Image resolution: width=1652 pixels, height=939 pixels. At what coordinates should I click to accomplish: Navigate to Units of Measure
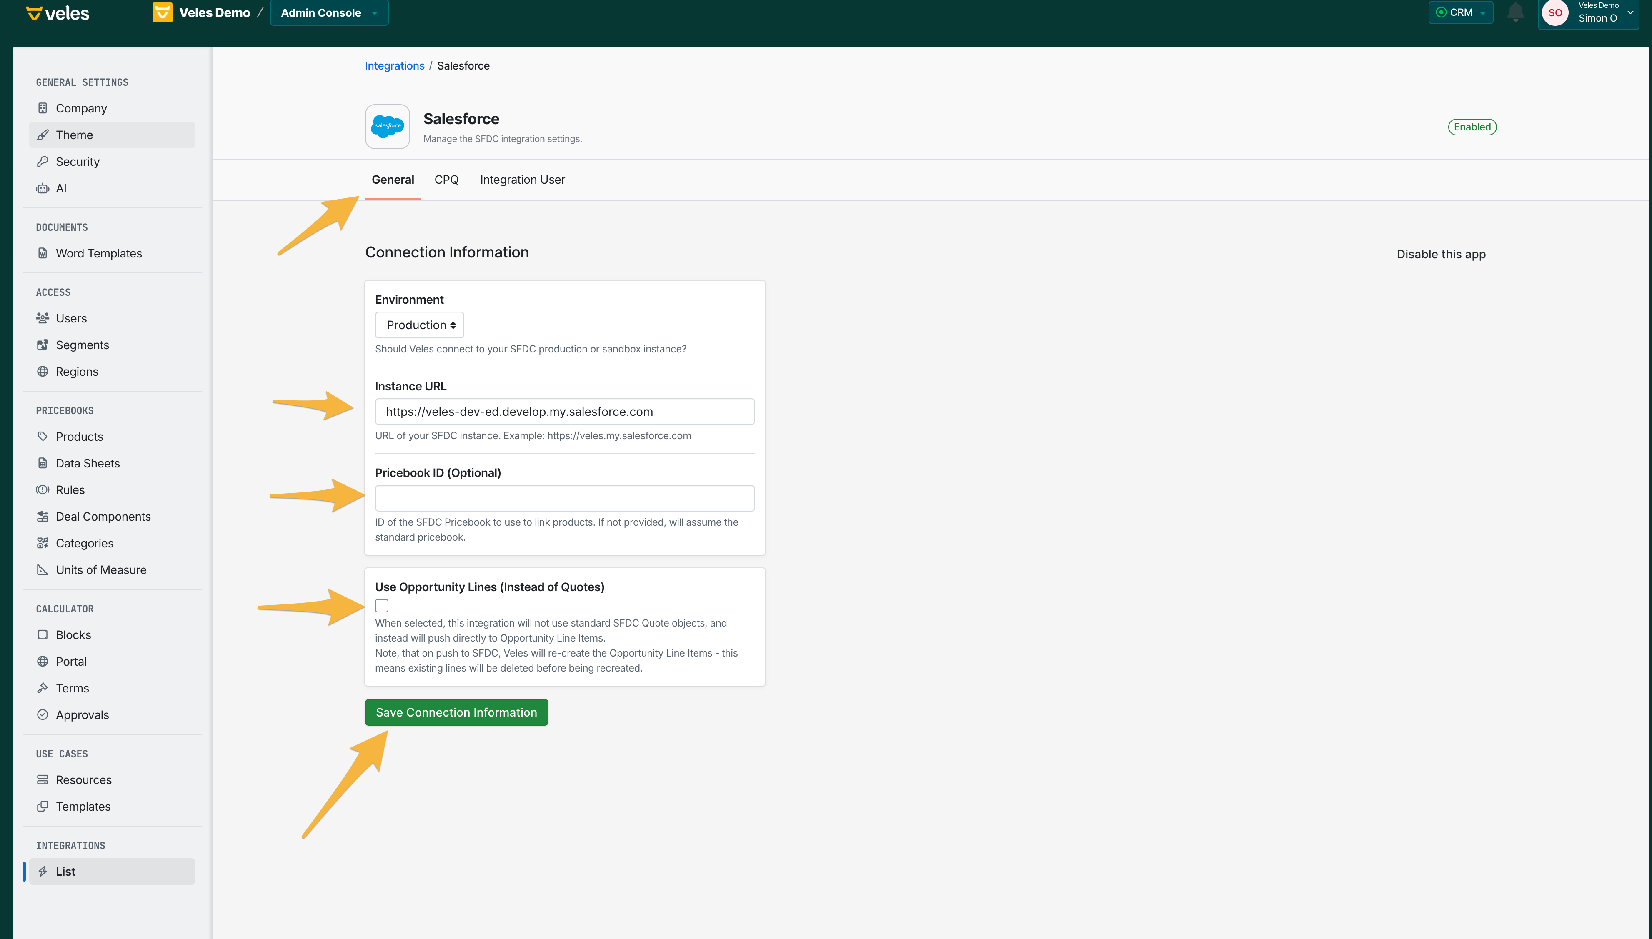112,570
